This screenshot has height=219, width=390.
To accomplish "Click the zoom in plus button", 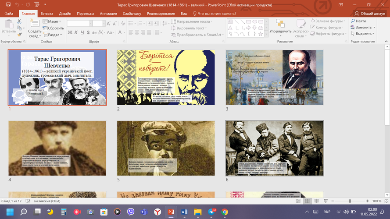I will point(367,201).
